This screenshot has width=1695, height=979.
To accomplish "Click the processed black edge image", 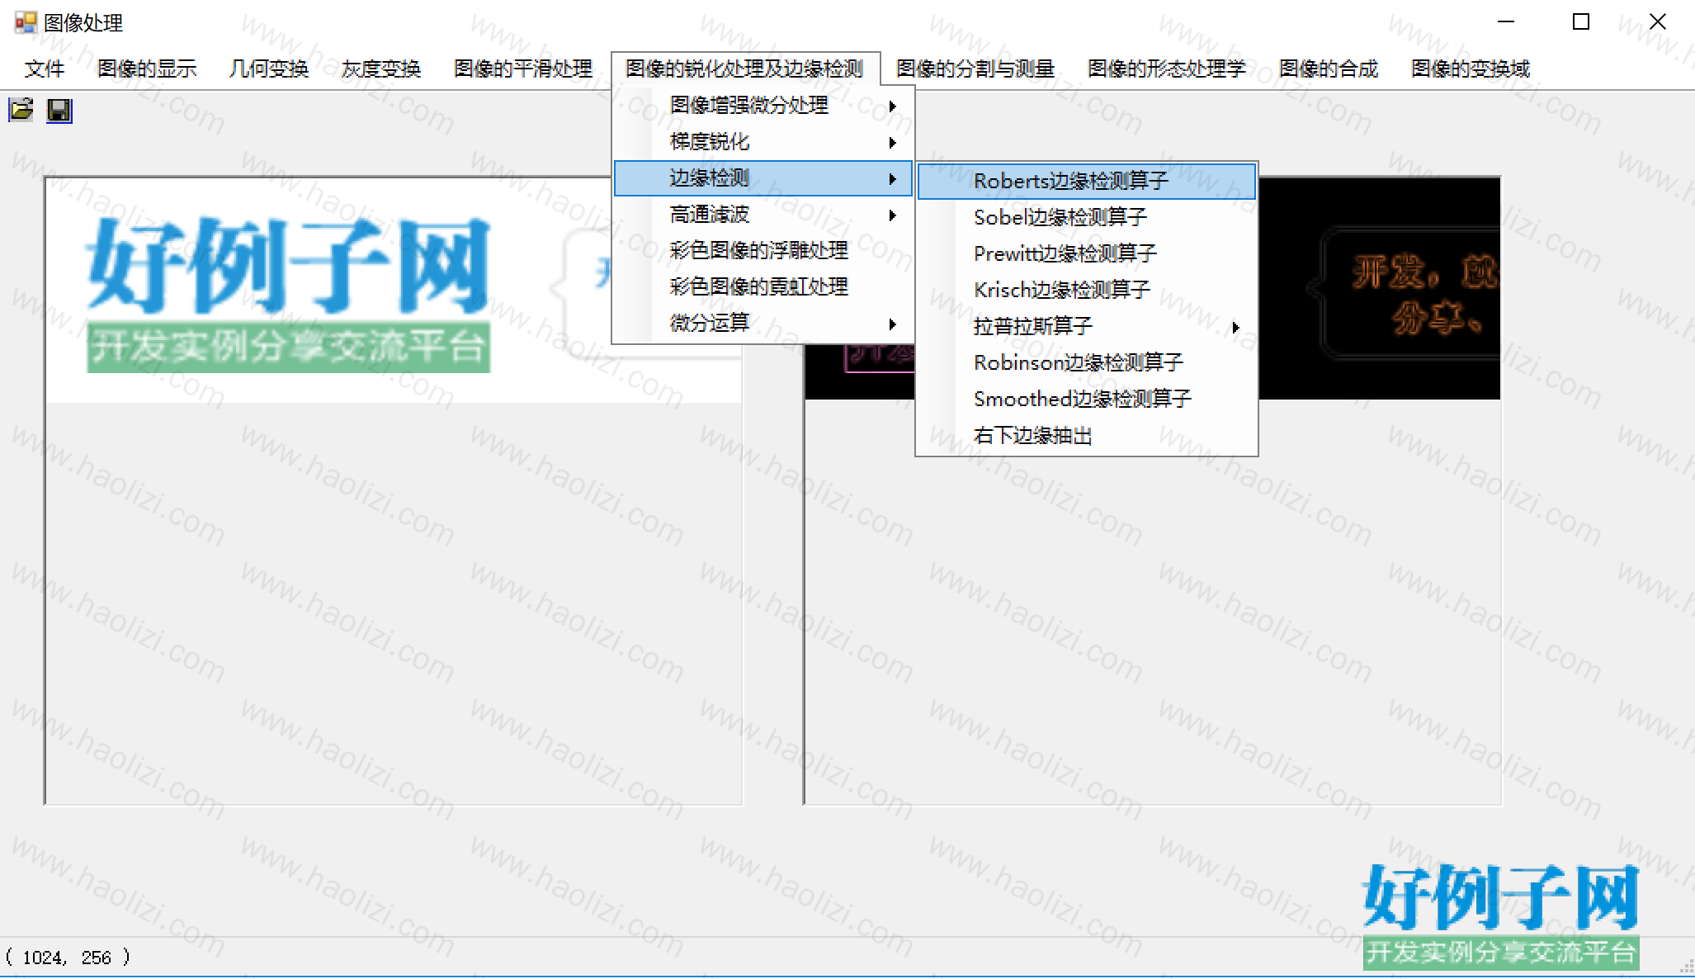I will pos(1379,288).
